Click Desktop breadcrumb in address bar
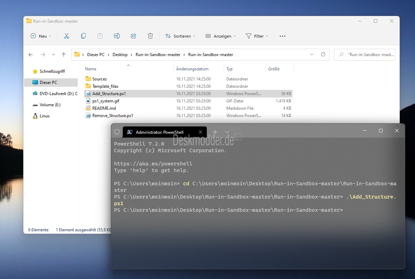This screenshot has width=415, height=279. pos(120,55)
